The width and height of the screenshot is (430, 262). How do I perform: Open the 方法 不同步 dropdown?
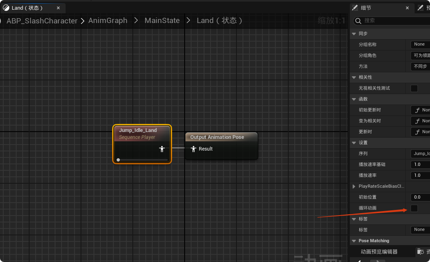click(x=420, y=67)
